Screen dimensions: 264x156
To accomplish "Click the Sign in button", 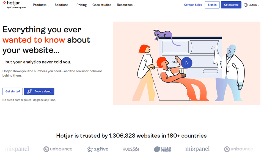I will pyautogui.click(x=212, y=5).
